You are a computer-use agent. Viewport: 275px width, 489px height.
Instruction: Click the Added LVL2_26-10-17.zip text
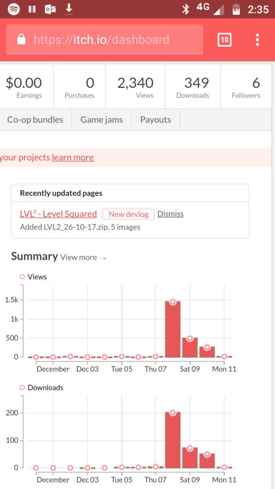[80, 227]
